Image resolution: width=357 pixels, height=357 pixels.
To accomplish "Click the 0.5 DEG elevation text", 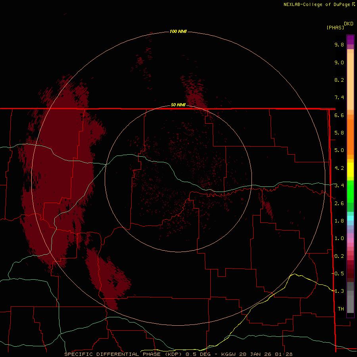I will [198, 354].
